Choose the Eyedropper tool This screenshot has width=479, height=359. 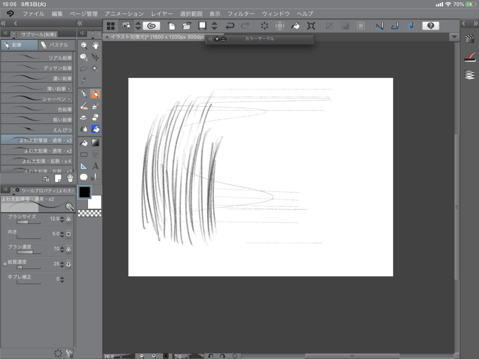coord(84,80)
